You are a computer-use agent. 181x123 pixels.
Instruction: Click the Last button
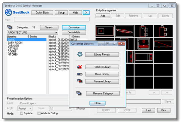pyautogui.click(x=148, y=110)
